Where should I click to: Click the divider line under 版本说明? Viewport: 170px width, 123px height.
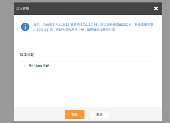click(x=88, y=62)
